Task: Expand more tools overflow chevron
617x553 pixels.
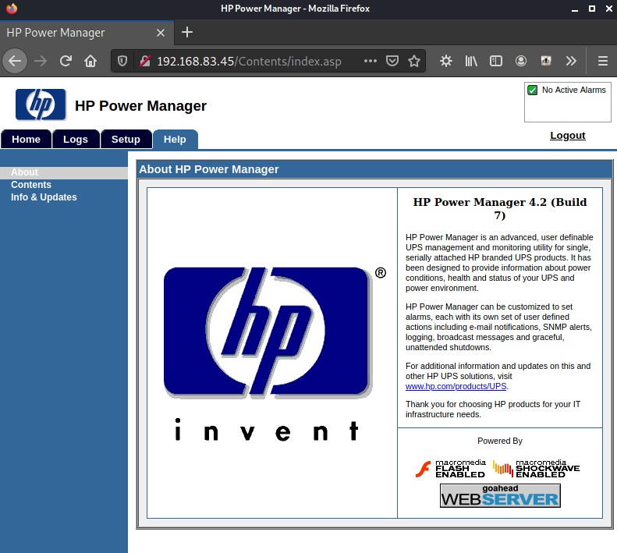Action: point(571,61)
